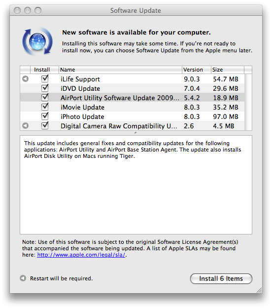Click the 54.7 MB size cell

tap(226, 79)
